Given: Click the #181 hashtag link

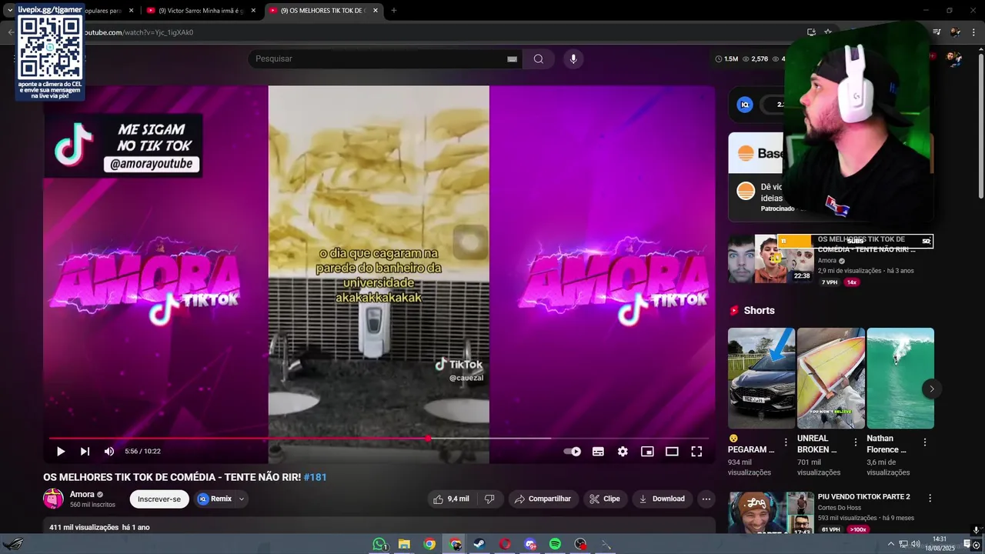Looking at the screenshot, I should tap(316, 477).
